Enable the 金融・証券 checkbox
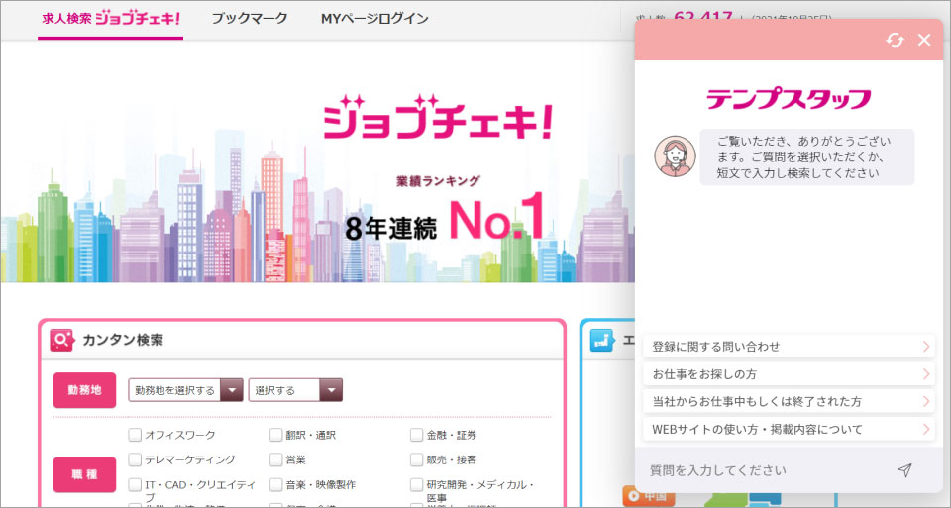 pos(416,435)
